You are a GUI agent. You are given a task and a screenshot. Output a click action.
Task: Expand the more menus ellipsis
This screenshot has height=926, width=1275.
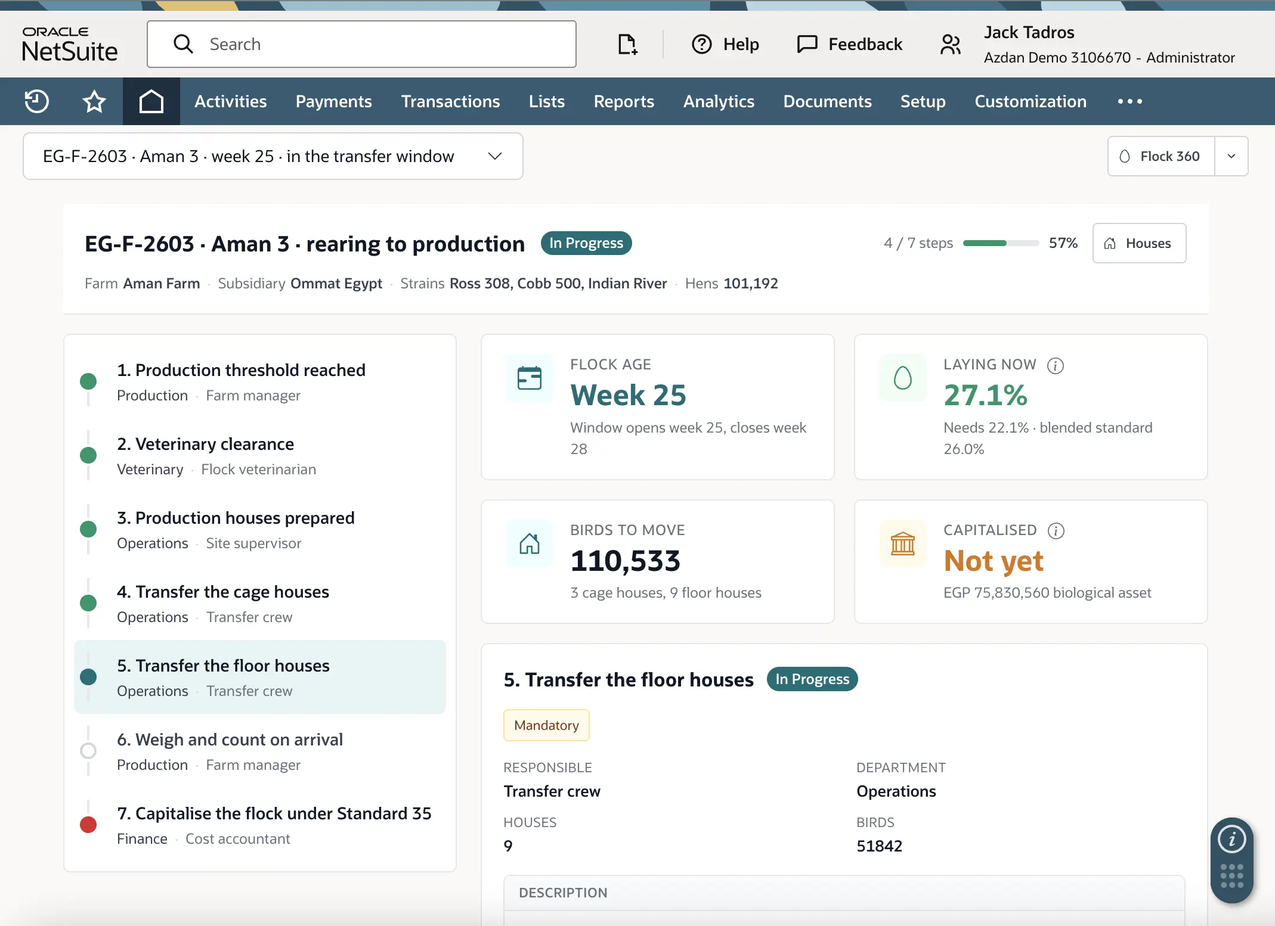tap(1130, 101)
